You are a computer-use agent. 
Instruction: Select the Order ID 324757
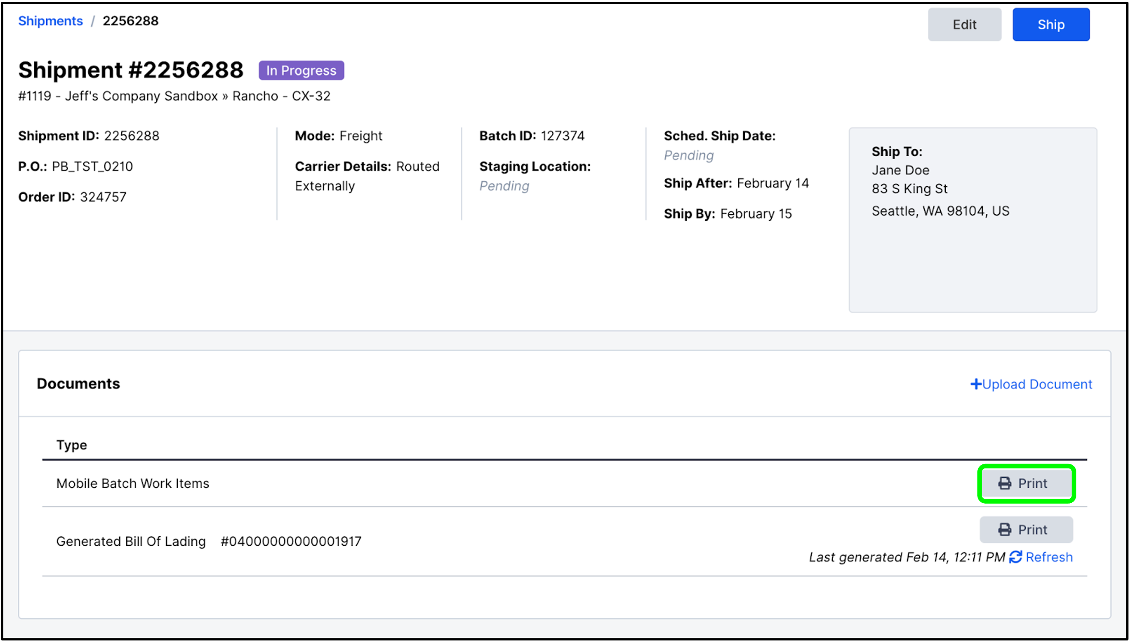coord(104,196)
